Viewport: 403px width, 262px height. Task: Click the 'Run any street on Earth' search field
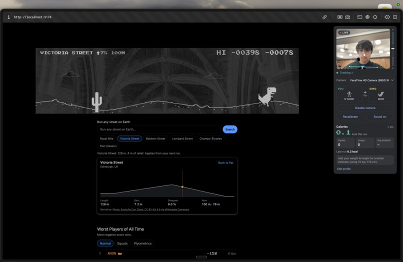tap(159, 129)
